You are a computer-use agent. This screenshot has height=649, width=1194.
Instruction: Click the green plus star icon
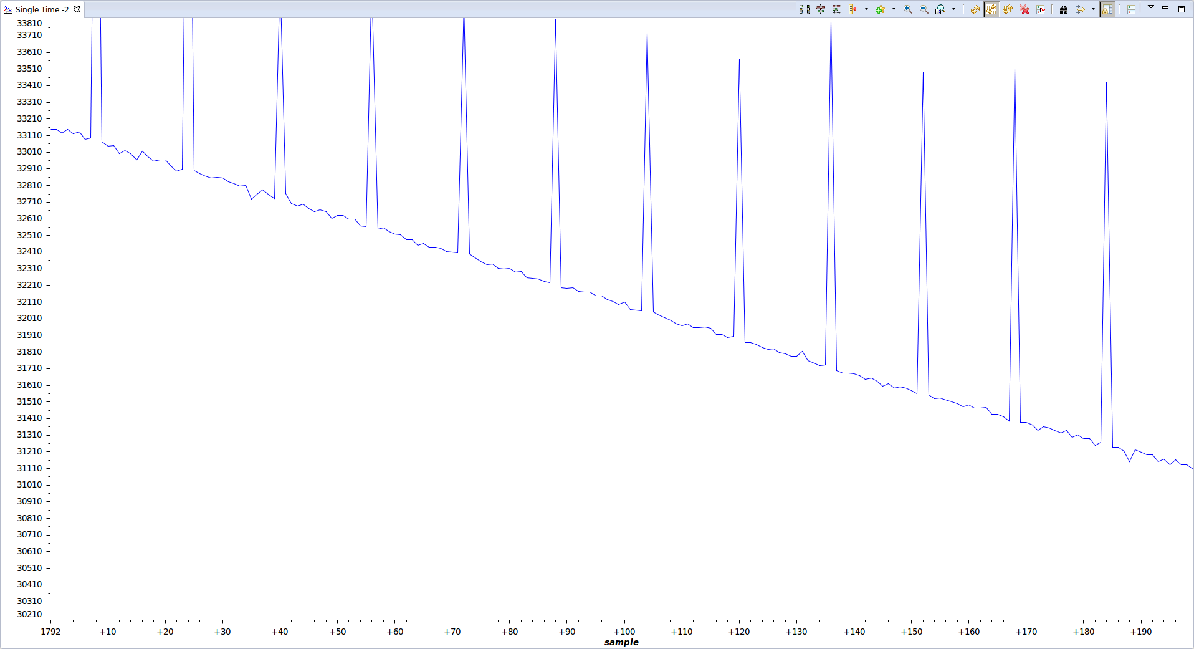coord(880,9)
